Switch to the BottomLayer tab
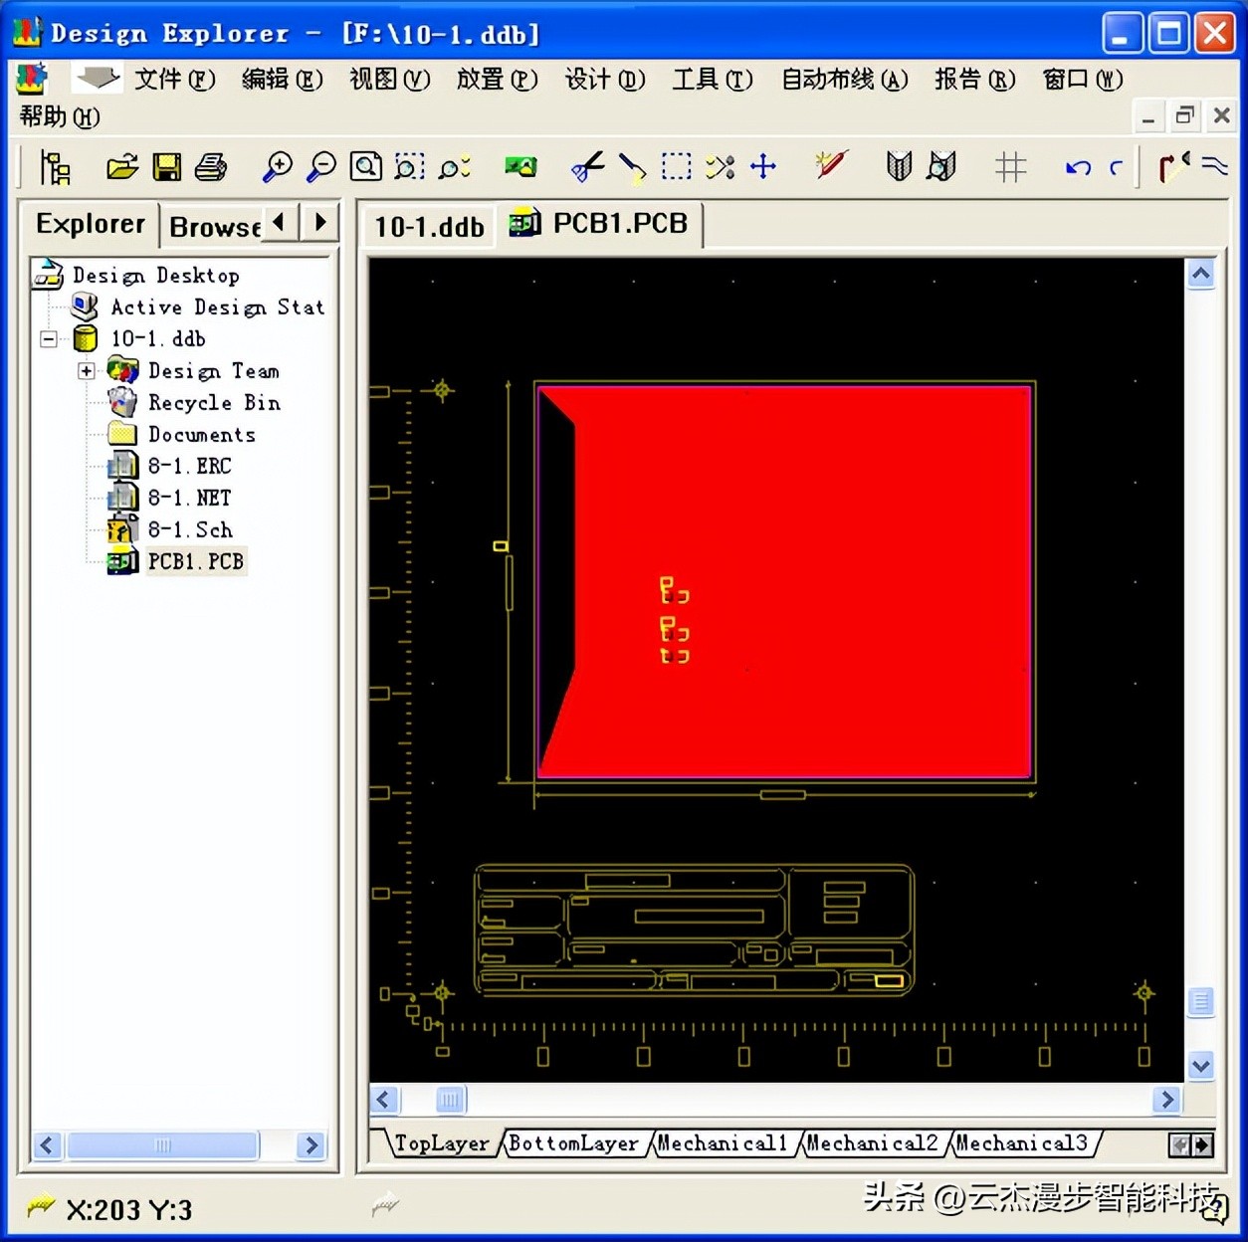The image size is (1248, 1242). click(x=574, y=1142)
